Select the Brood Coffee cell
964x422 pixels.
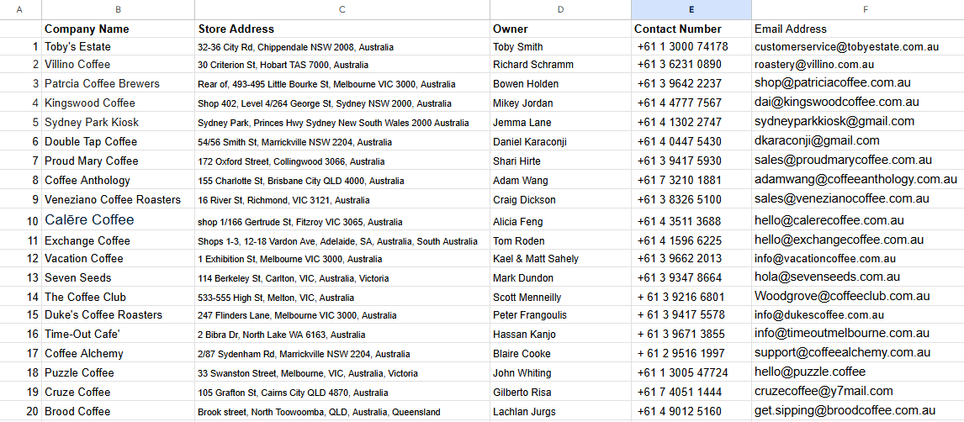[118, 412]
